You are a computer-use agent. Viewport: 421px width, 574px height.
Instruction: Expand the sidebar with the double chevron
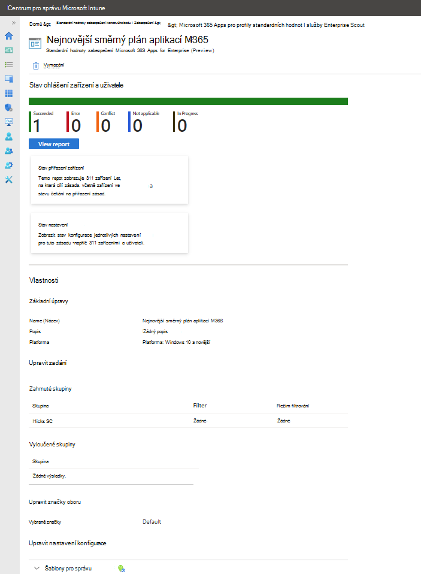tap(14, 23)
